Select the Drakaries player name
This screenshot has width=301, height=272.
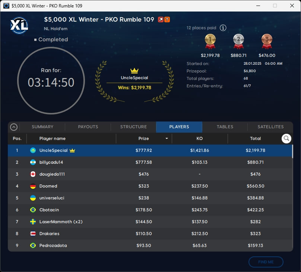(x=49, y=233)
